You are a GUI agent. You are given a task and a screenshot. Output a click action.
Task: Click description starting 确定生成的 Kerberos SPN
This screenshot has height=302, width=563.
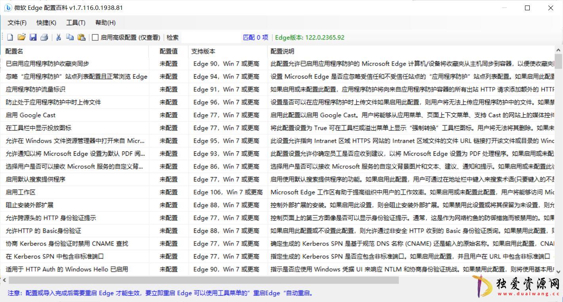click(412, 243)
